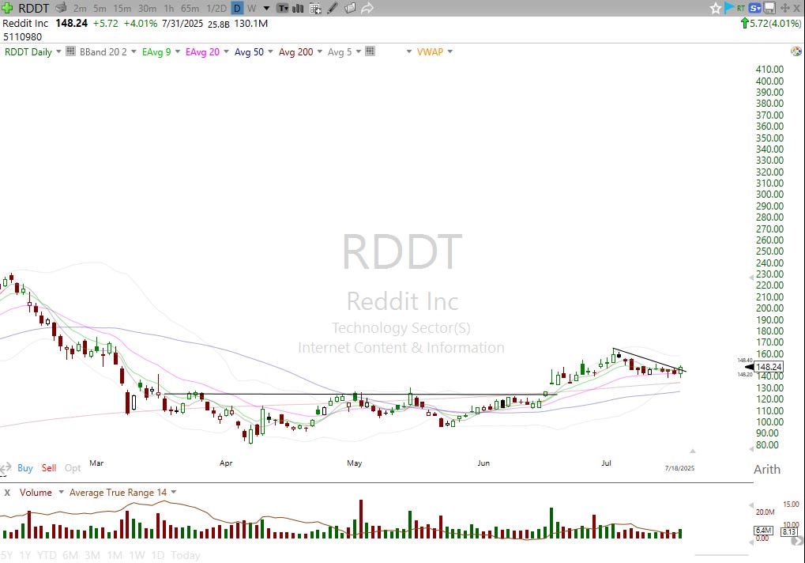Click the Sell link
The height and width of the screenshot is (563, 805).
(49, 468)
